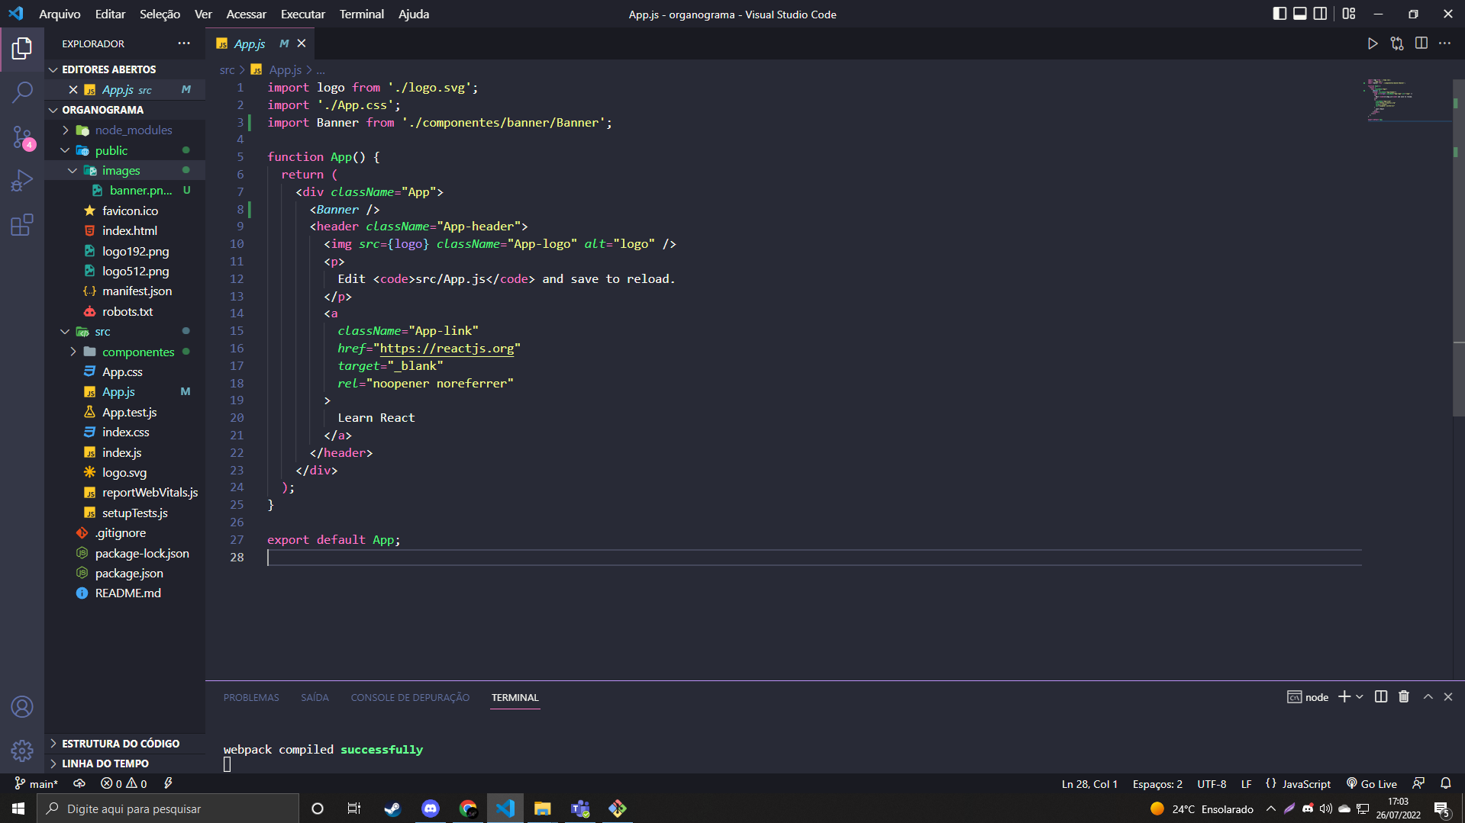Screen dimensions: 1465x823
Task: Open Run and Debug view
Action: pyautogui.click(x=22, y=181)
